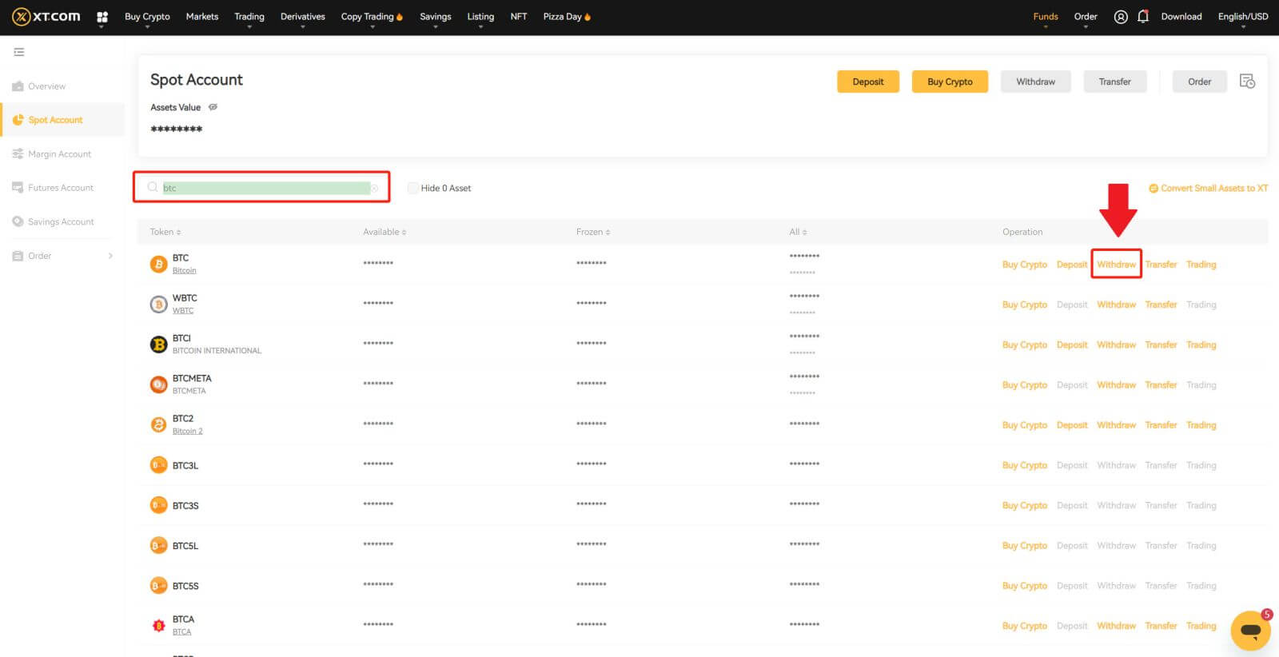Click the BTC3S coin icon
Screen dimensions: 1279x657
[x=158, y=505]
